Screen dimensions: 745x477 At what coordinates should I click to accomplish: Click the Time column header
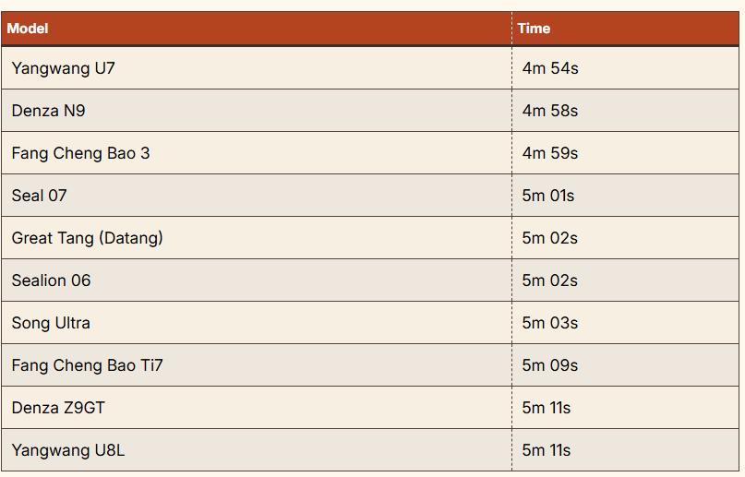534,29
